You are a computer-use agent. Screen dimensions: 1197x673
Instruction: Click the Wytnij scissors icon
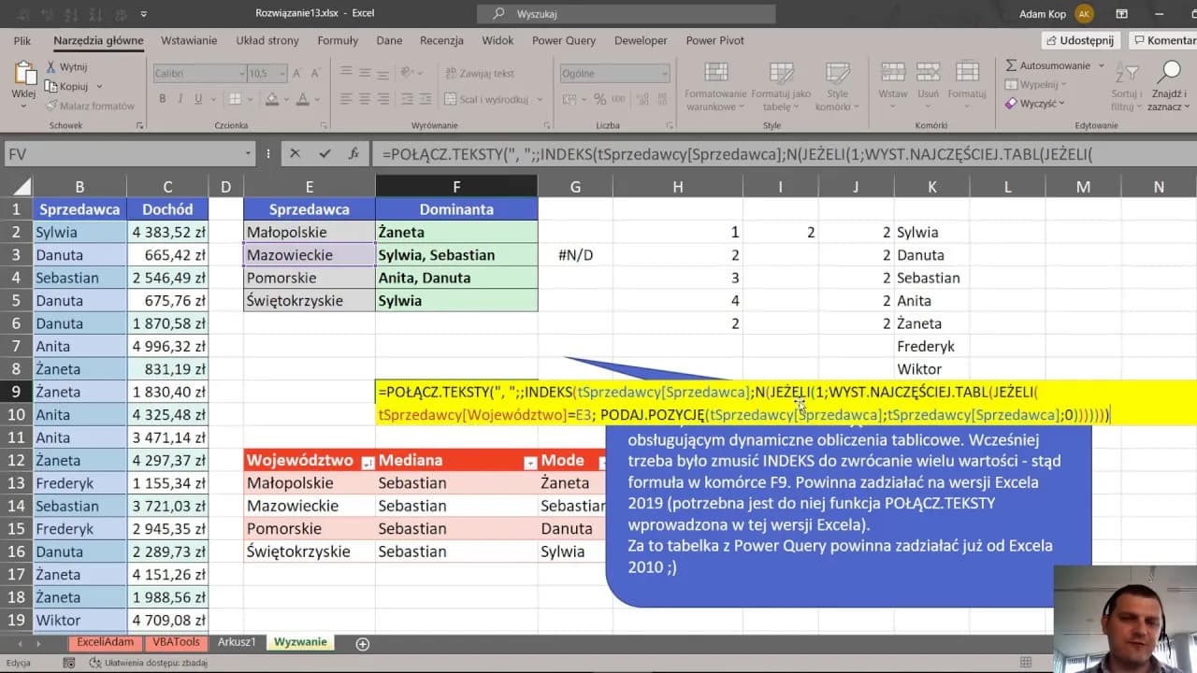pyautogui.click(x=50, y=67)
